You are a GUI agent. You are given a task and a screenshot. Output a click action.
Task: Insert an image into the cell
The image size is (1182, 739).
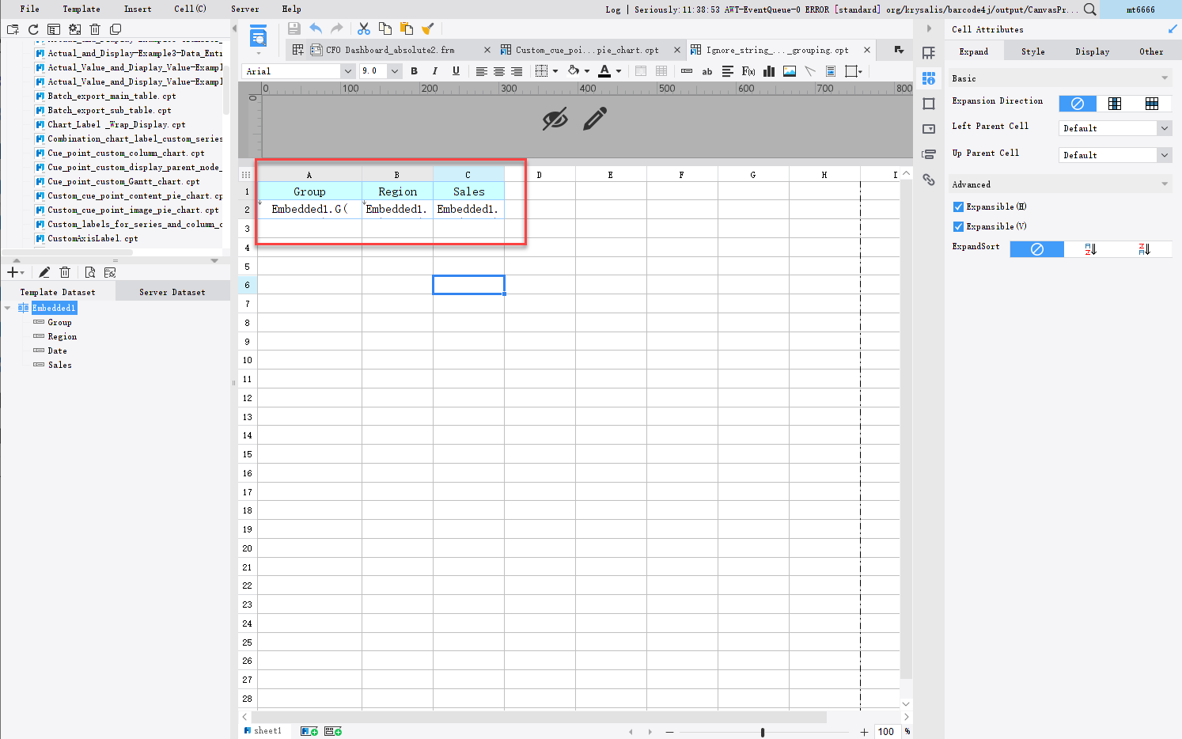[x=790, y=71]
